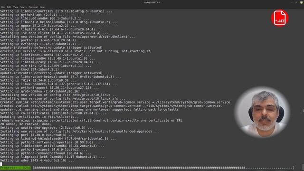Click the line setting up libwind0-heimdal
The height and width of the screenshot is (171, 304).
click(58, 139)
